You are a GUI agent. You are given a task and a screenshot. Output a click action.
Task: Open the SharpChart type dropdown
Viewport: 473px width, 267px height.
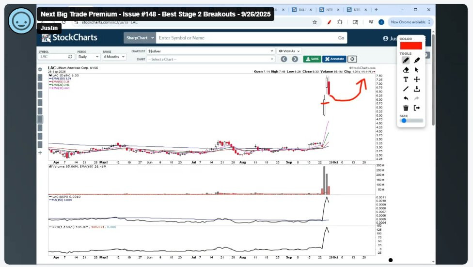(140, 38)
